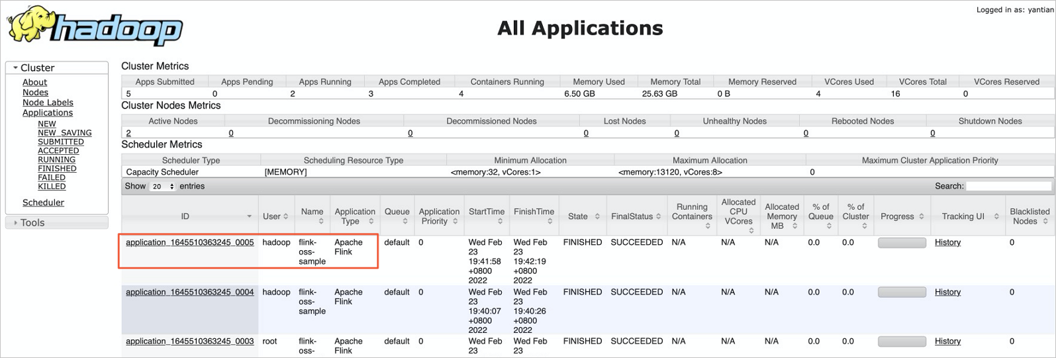
Task: Click Active Nodes count 2
Action: (x=128, y=133)
